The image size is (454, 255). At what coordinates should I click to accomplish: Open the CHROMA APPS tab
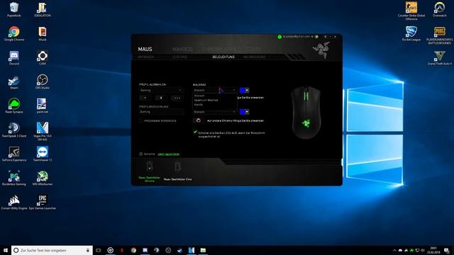click(x=219, y=49)
